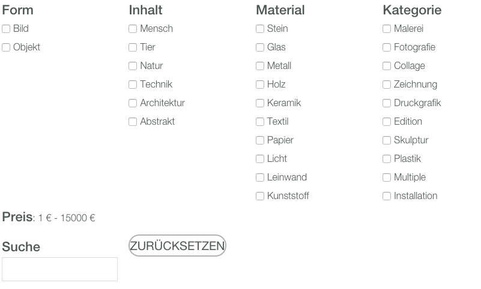This screenshot has width=481, height=289.
Task: Toggle the Natur filter checkbox
Action: pos(133,66)
